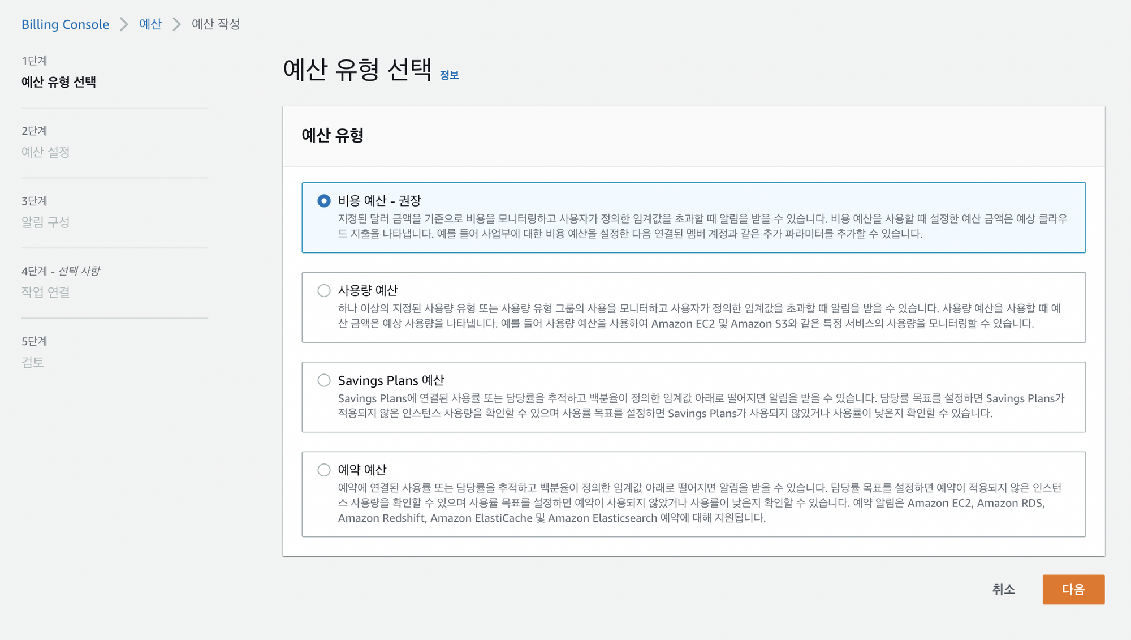
Task: Click the 예산 작성 breadcrumb text
Action: [x=216, y=24]
